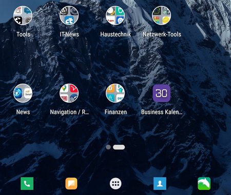The height and width of the screenshot is (195, 231).
Task: Open the orange Messages app
Action: tap(71, 184)
